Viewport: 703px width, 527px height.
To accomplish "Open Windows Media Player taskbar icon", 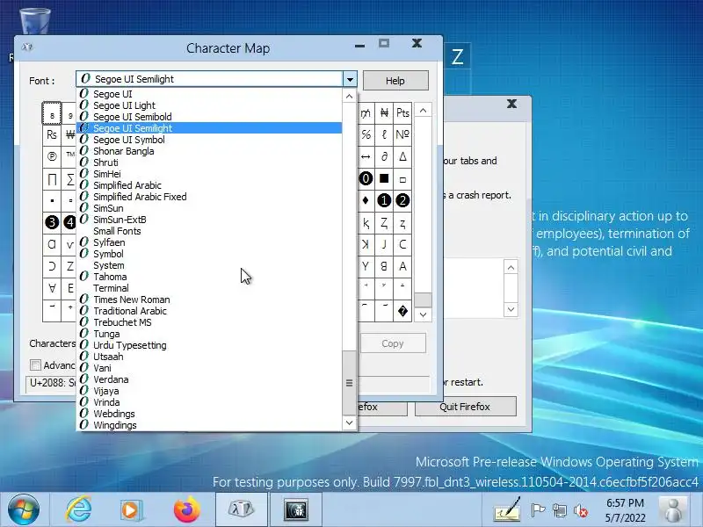I will point(132,510).
